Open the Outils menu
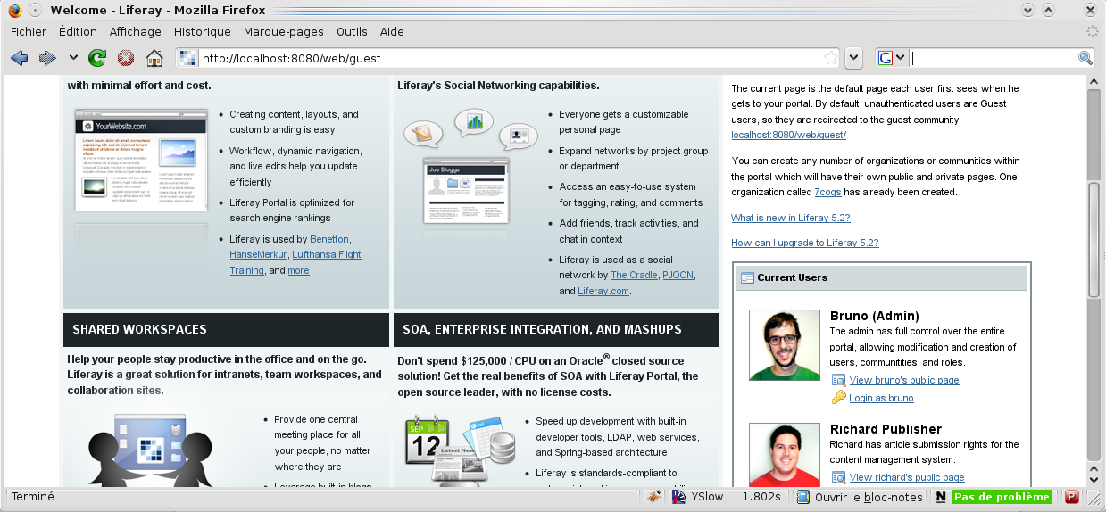1106x512 pixels. tap(352, 31)
